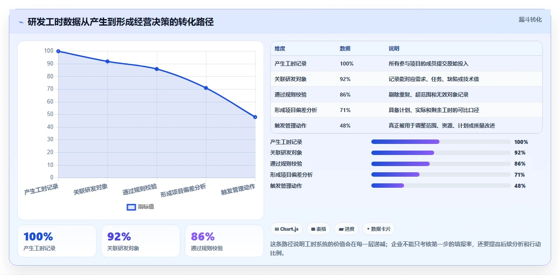Click x-axis label 形成项目偏差分析 on chart

pyautogui.click(x=183, y=190)
